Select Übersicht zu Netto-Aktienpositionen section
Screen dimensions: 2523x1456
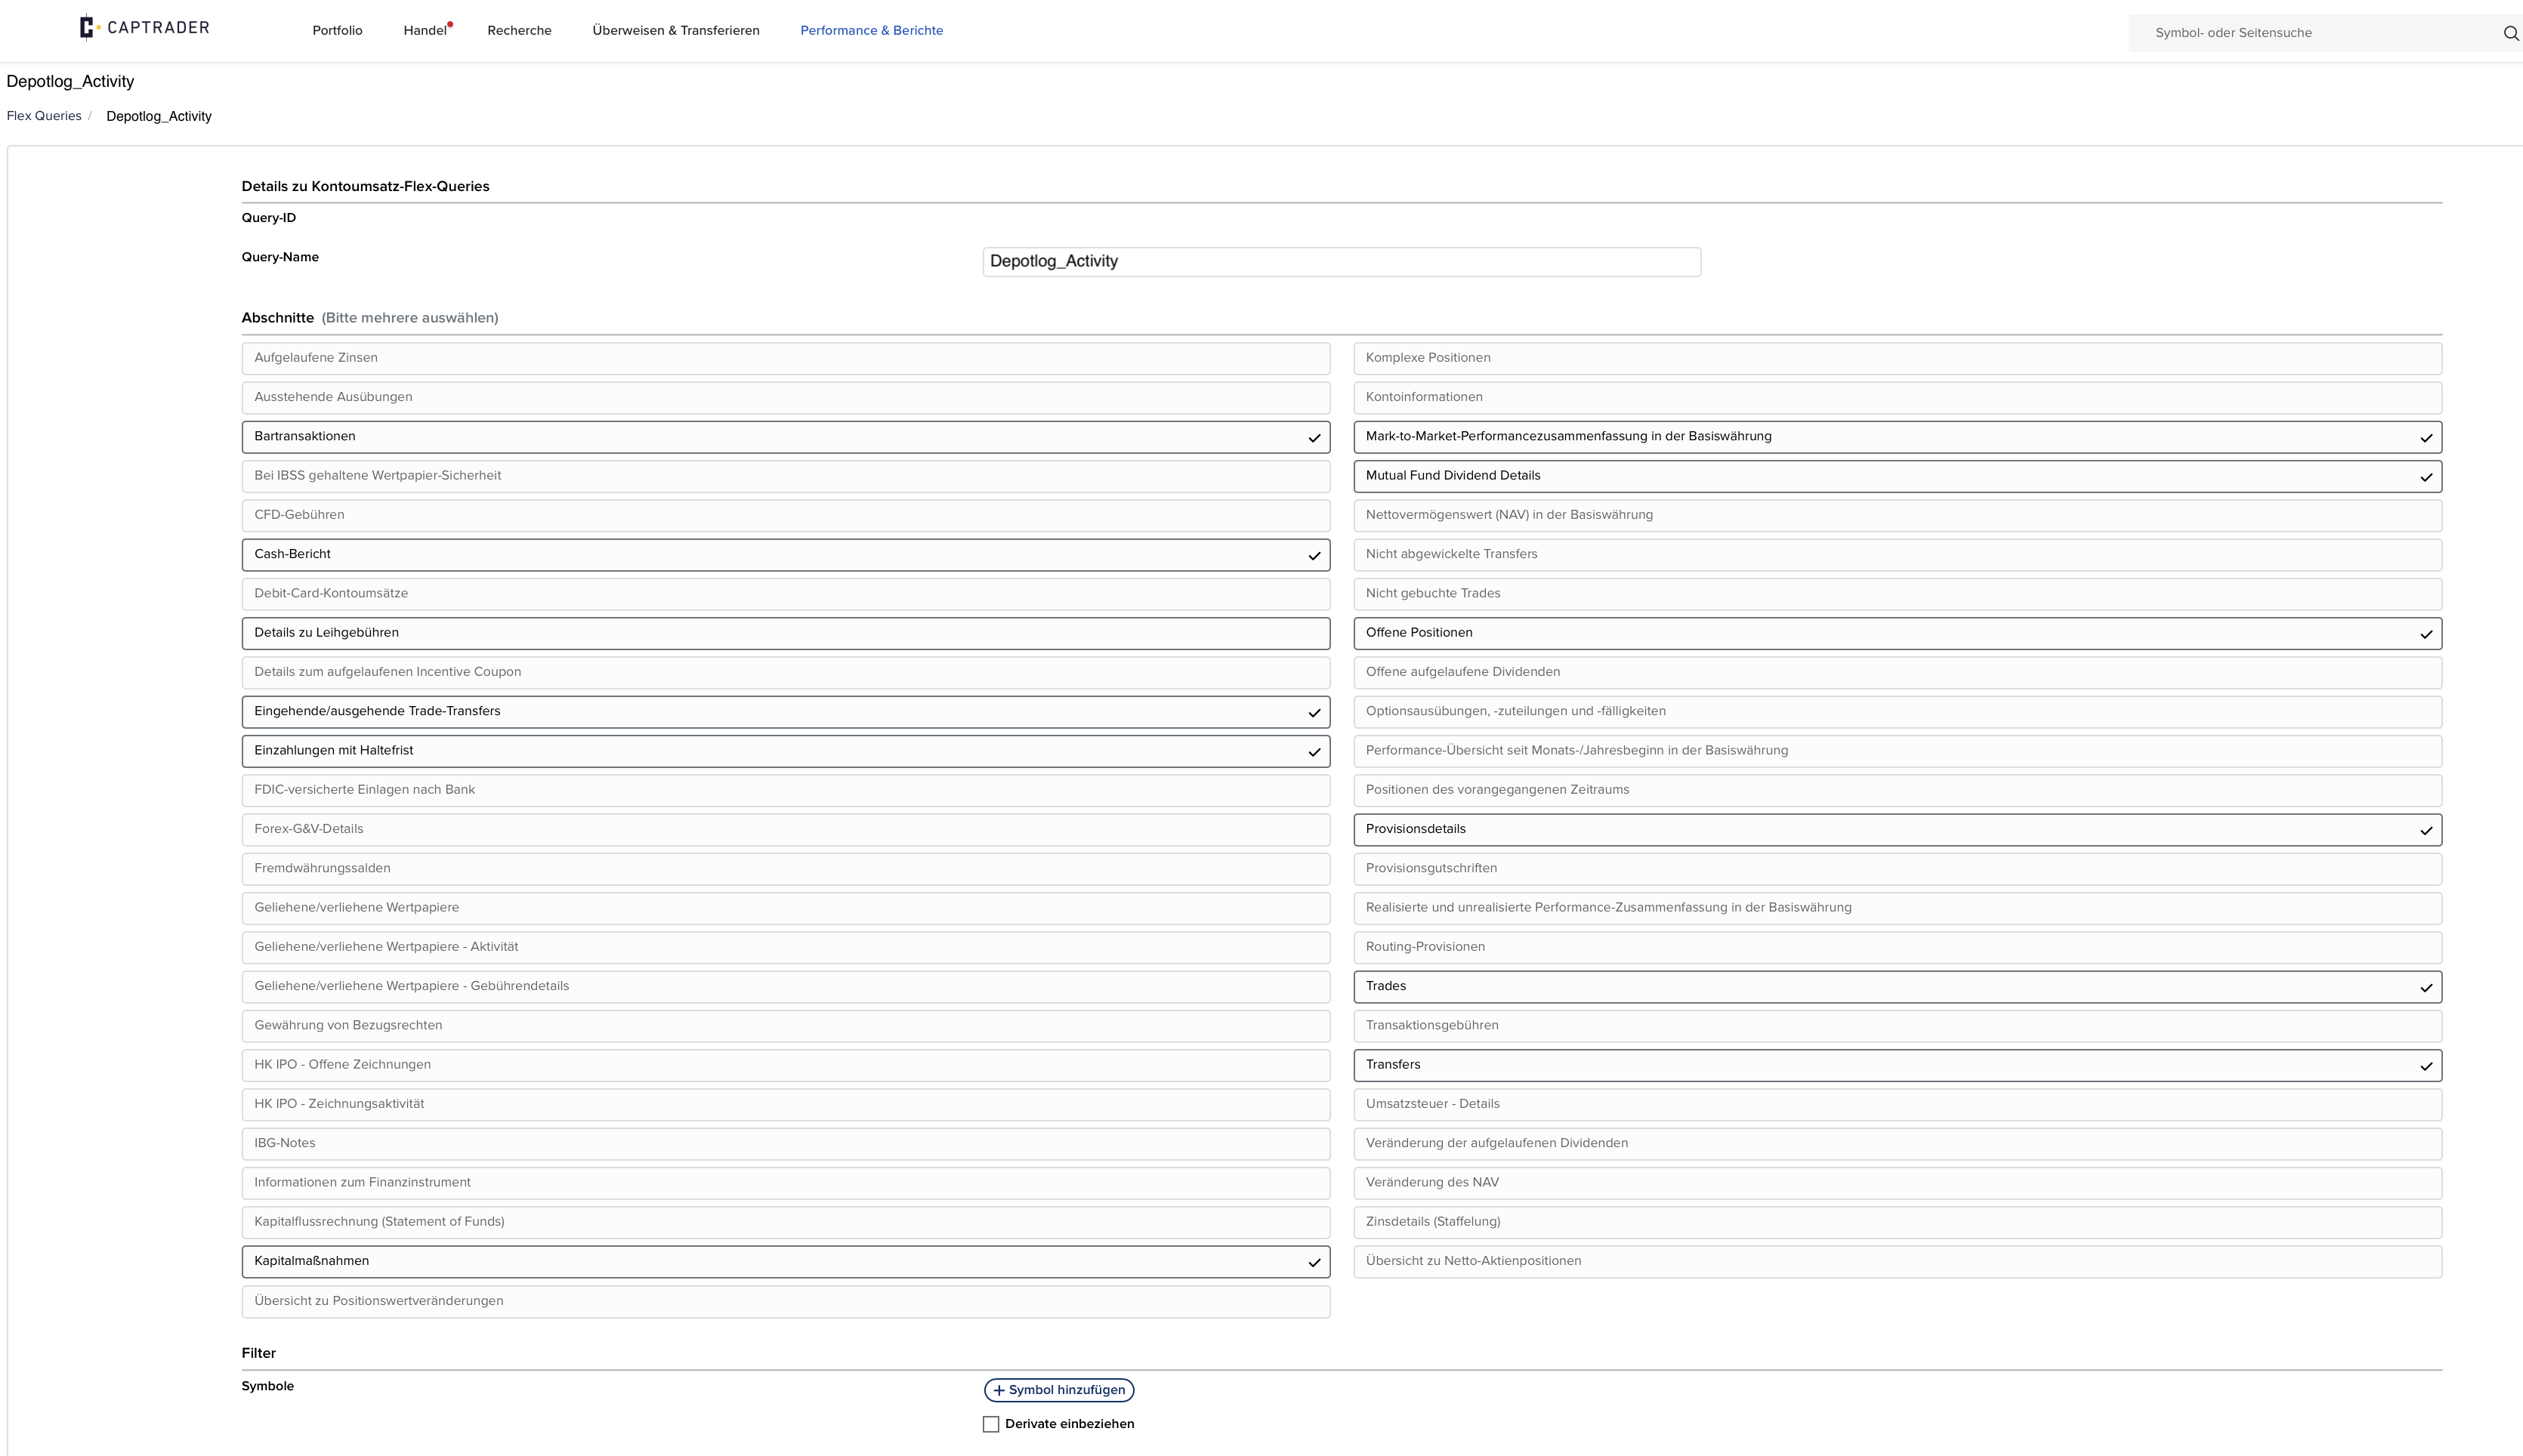coord(1897,1261)
